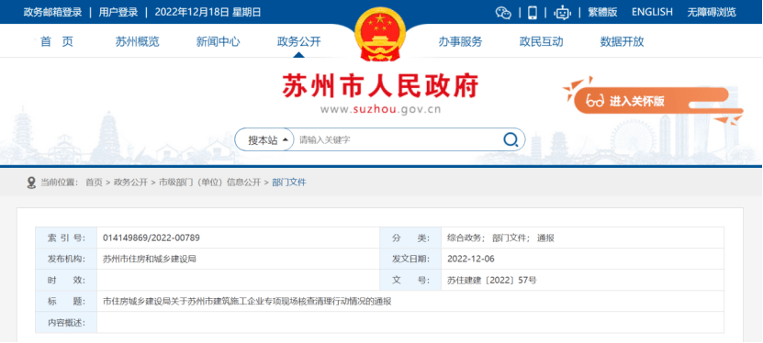763x343 pixels.
Task: Click the publisher 苏州市住房和城乡建设局
Action: 150,259
